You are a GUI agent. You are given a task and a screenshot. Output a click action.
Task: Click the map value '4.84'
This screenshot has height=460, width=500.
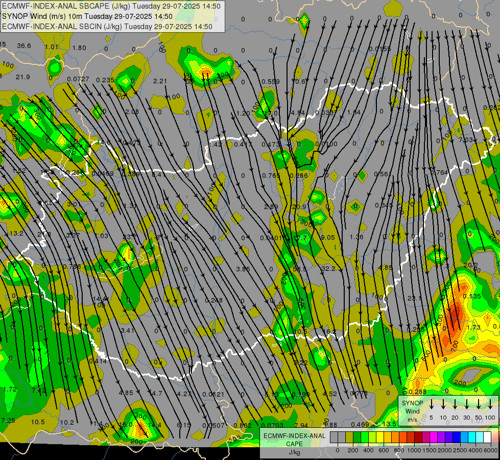298,112
